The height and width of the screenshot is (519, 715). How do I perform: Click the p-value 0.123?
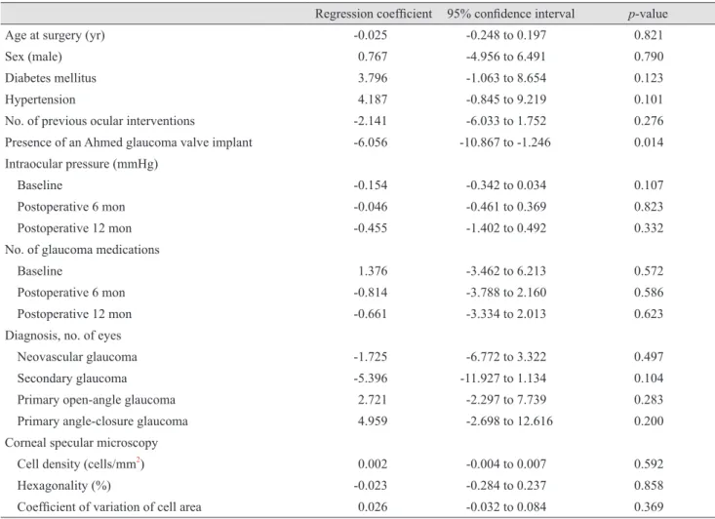649,78
